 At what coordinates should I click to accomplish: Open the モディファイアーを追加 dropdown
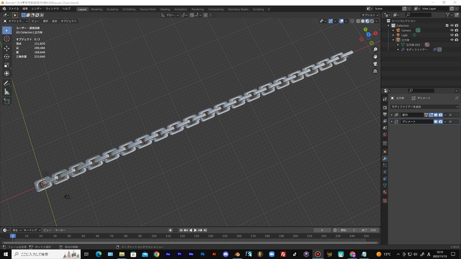[423, 107]
